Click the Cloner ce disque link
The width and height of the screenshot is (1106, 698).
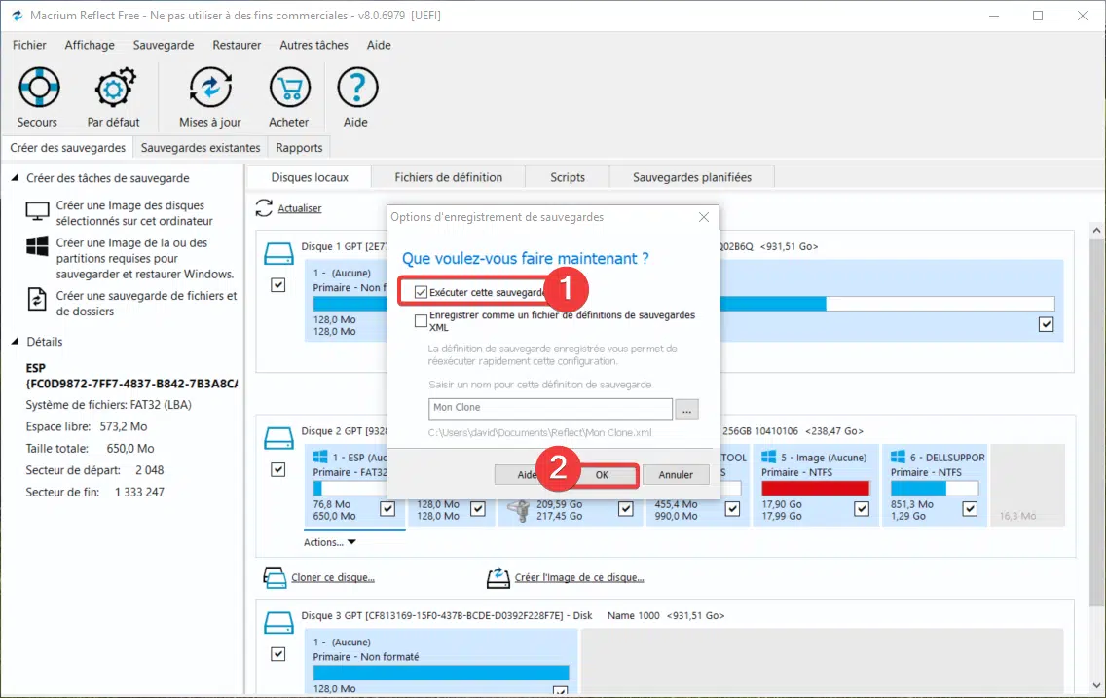point(333,577)
